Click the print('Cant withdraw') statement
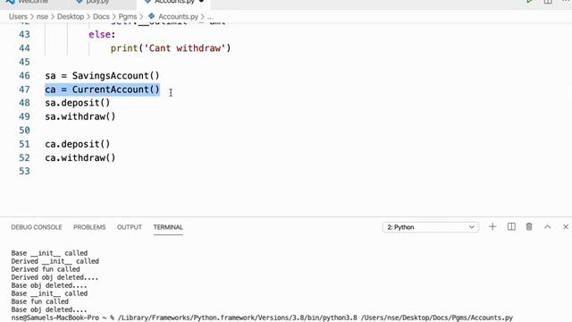Image resolution: width=572 pixels, height=322 pixels. click(x=171, y=48)
